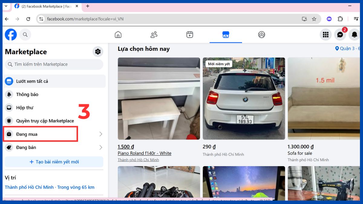Switch to the Marketplace tab in navigation
This screenshot has width=363, height=204.
pos(226,34)
